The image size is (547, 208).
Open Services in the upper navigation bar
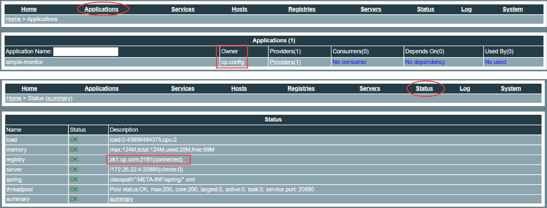click(x=183, y=10)
